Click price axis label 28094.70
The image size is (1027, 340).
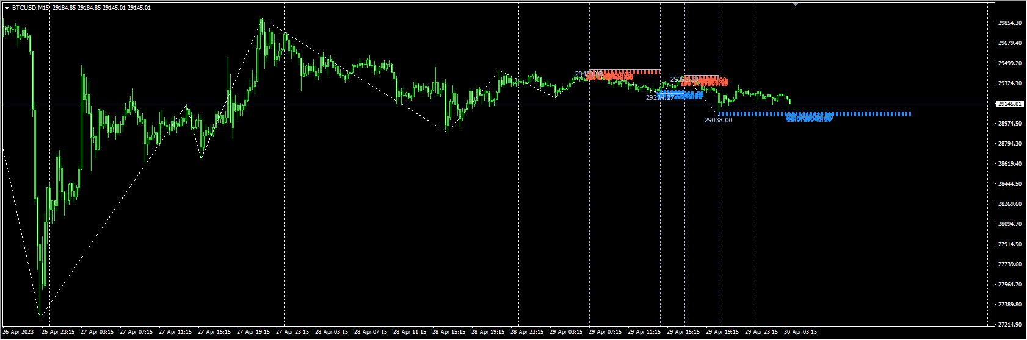[1009, 224]
